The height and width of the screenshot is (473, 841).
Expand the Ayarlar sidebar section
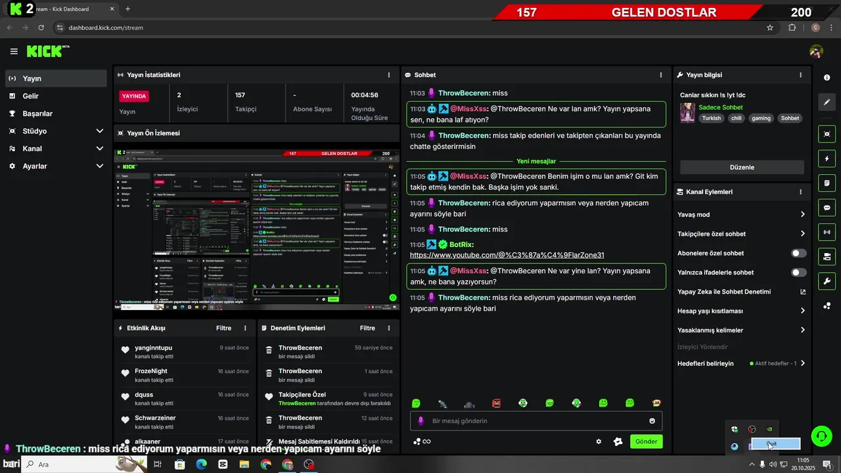point(56,166)
